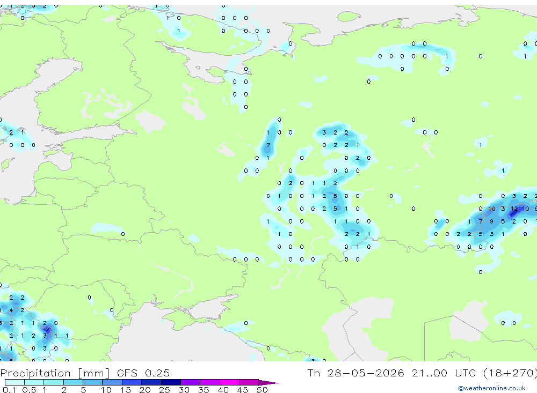Click the 1–2 mm legend color swatch

click(54, 382)
